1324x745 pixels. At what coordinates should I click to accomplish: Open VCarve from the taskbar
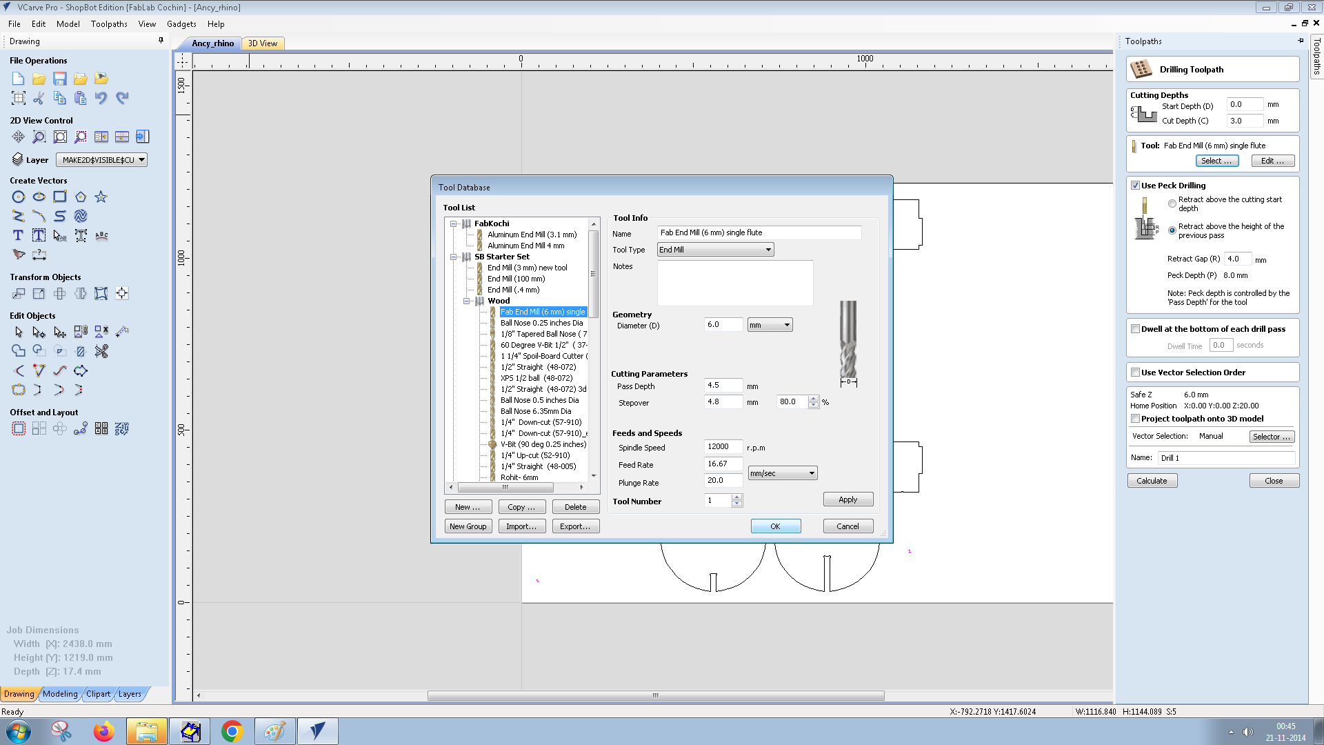(x=318, y=731)
